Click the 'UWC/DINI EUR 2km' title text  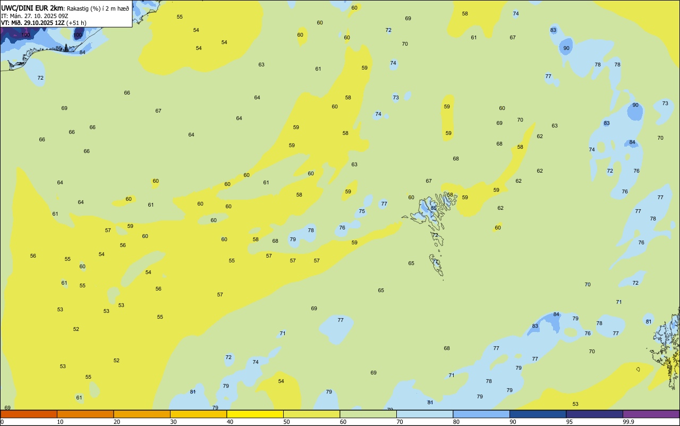pyautogui.click(x=32, y=8)
